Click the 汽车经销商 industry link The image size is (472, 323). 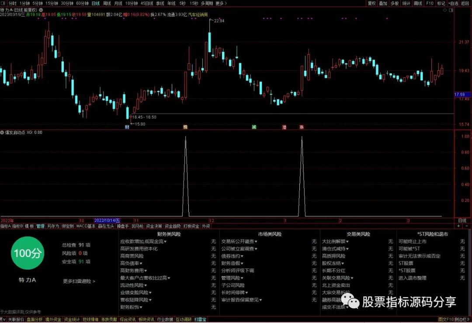198,14
